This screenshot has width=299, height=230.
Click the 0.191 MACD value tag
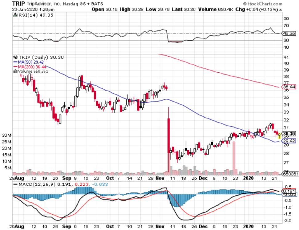click(289, 191)
